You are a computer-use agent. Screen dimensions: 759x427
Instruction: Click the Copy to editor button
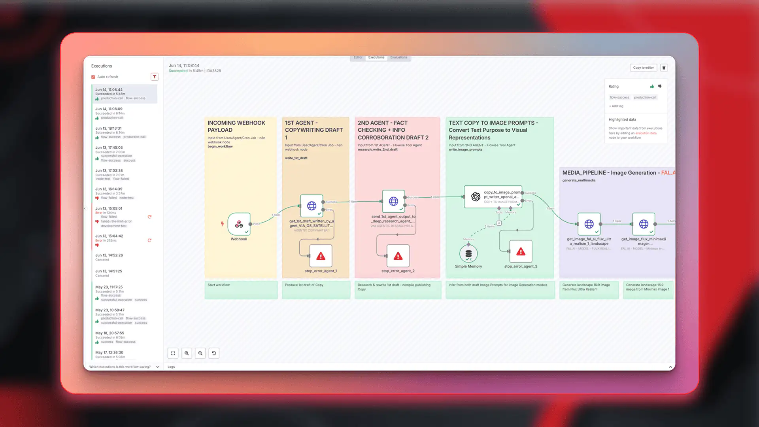point(643,68)
